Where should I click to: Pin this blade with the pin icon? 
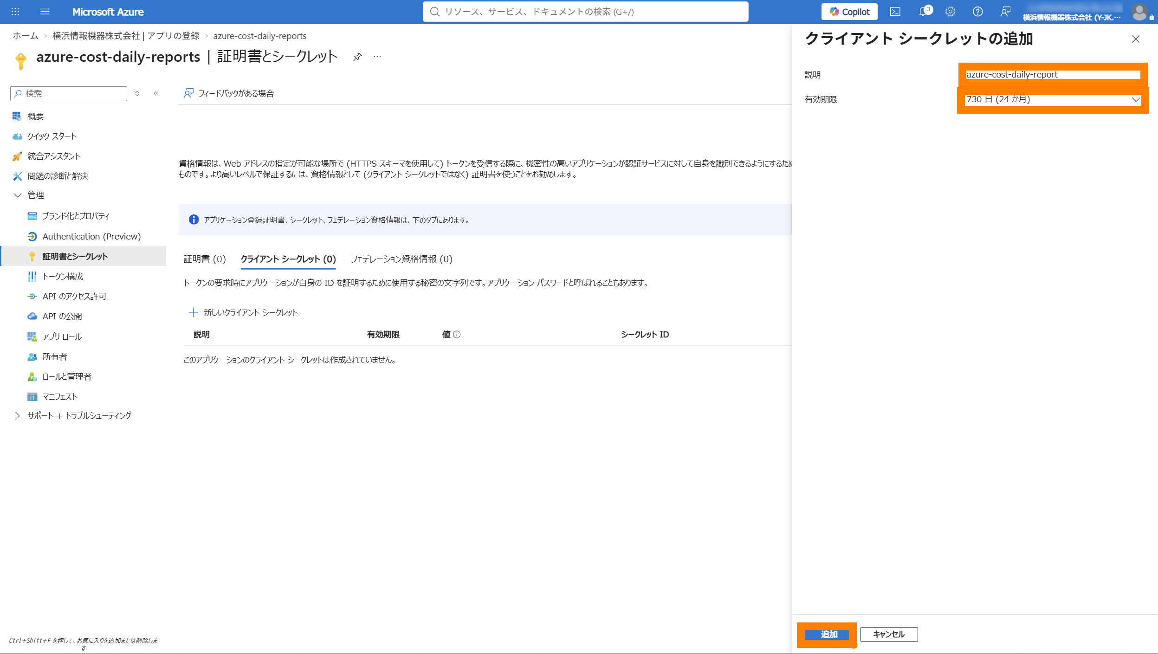(x=357, y=57)
